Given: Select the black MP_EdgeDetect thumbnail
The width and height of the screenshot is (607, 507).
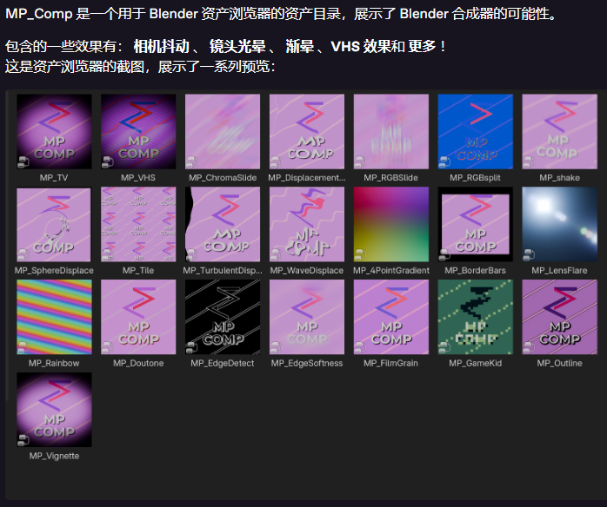Looking at the screenshot, I should click(x=223, y=317).
